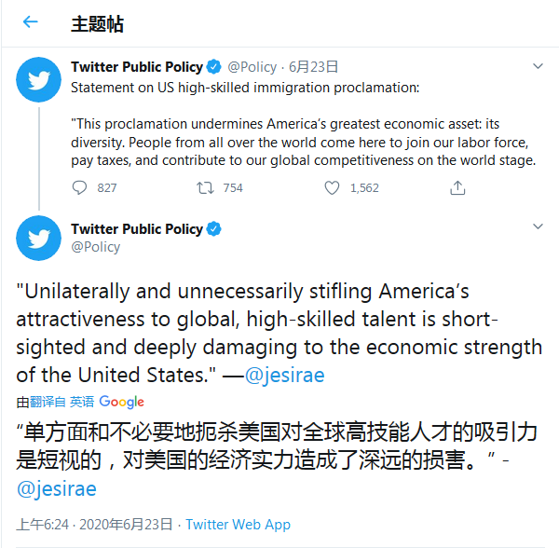This screenshot has height=548, width=559.
Task: Click the verified badge on the main tweet
Action: pos(214,229)
